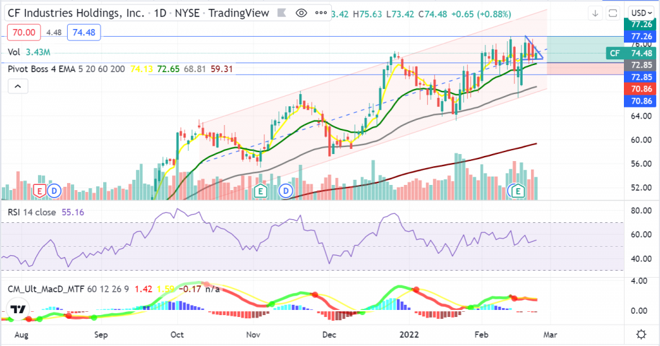This screenshot has height=346, width=660.
Task: Collapse the indicator legend with the chevron button
Action: [17, 86]
